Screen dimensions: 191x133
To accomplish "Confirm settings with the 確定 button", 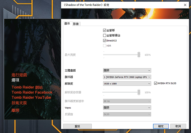I will 161,126.
